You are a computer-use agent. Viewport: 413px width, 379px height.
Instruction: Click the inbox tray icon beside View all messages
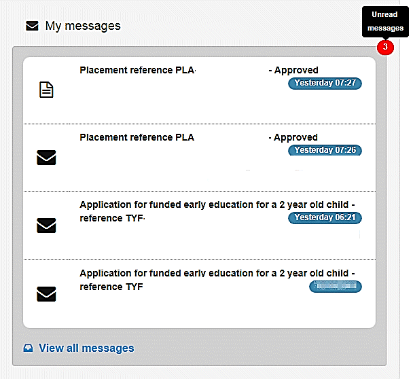click(28, 348)
